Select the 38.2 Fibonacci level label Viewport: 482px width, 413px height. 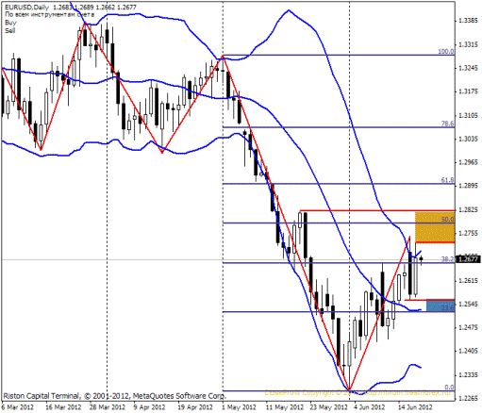(448, 259)
